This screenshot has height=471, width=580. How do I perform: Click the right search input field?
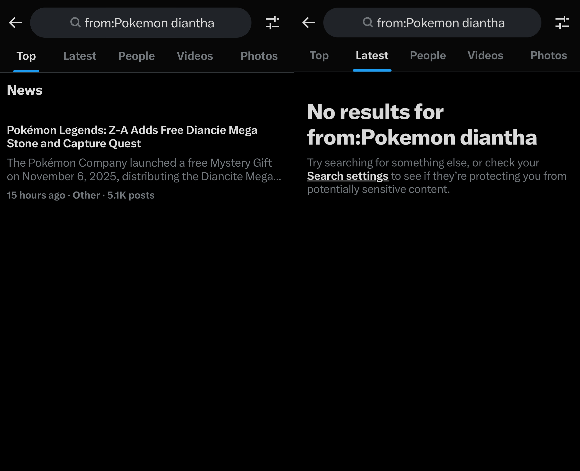(x=440, y=23)
